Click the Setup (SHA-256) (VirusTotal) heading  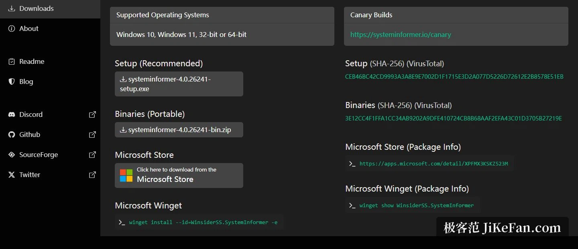click(x=395, y=63)
